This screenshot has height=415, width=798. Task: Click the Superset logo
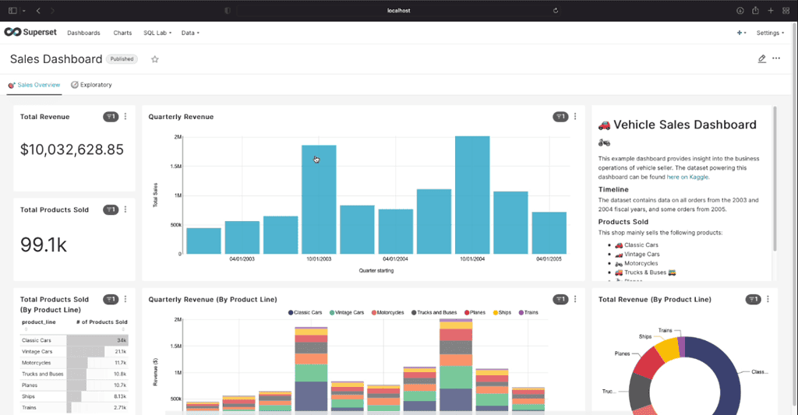(30, 32)
